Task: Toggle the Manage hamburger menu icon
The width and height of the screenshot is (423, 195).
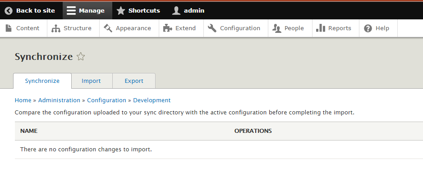Action: (x=71, y=10)
